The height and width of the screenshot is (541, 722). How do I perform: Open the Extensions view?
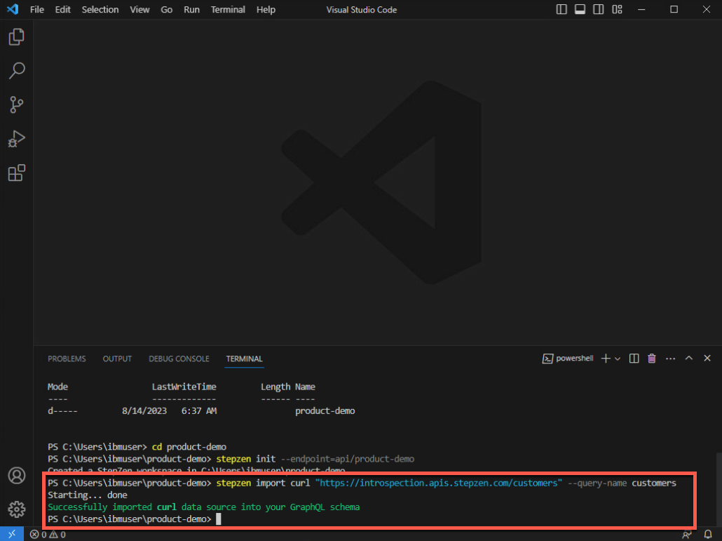click(17, 173)
